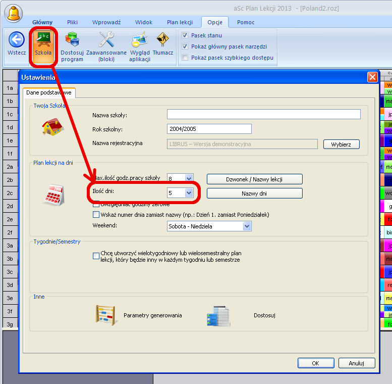The width and height of the screenshot is (392, 384).
Task: Open the Wprowadź ribbon tab
Action: click(x=106, y=22)
